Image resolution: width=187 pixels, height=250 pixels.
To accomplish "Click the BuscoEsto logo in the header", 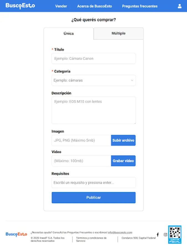I will coord(20,6).
